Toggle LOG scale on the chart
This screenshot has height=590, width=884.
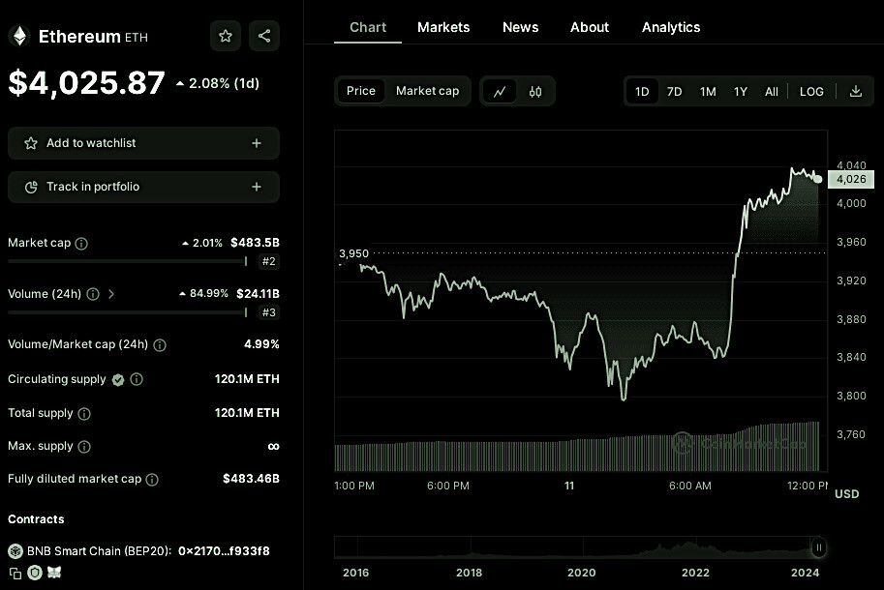pos(811,91)
